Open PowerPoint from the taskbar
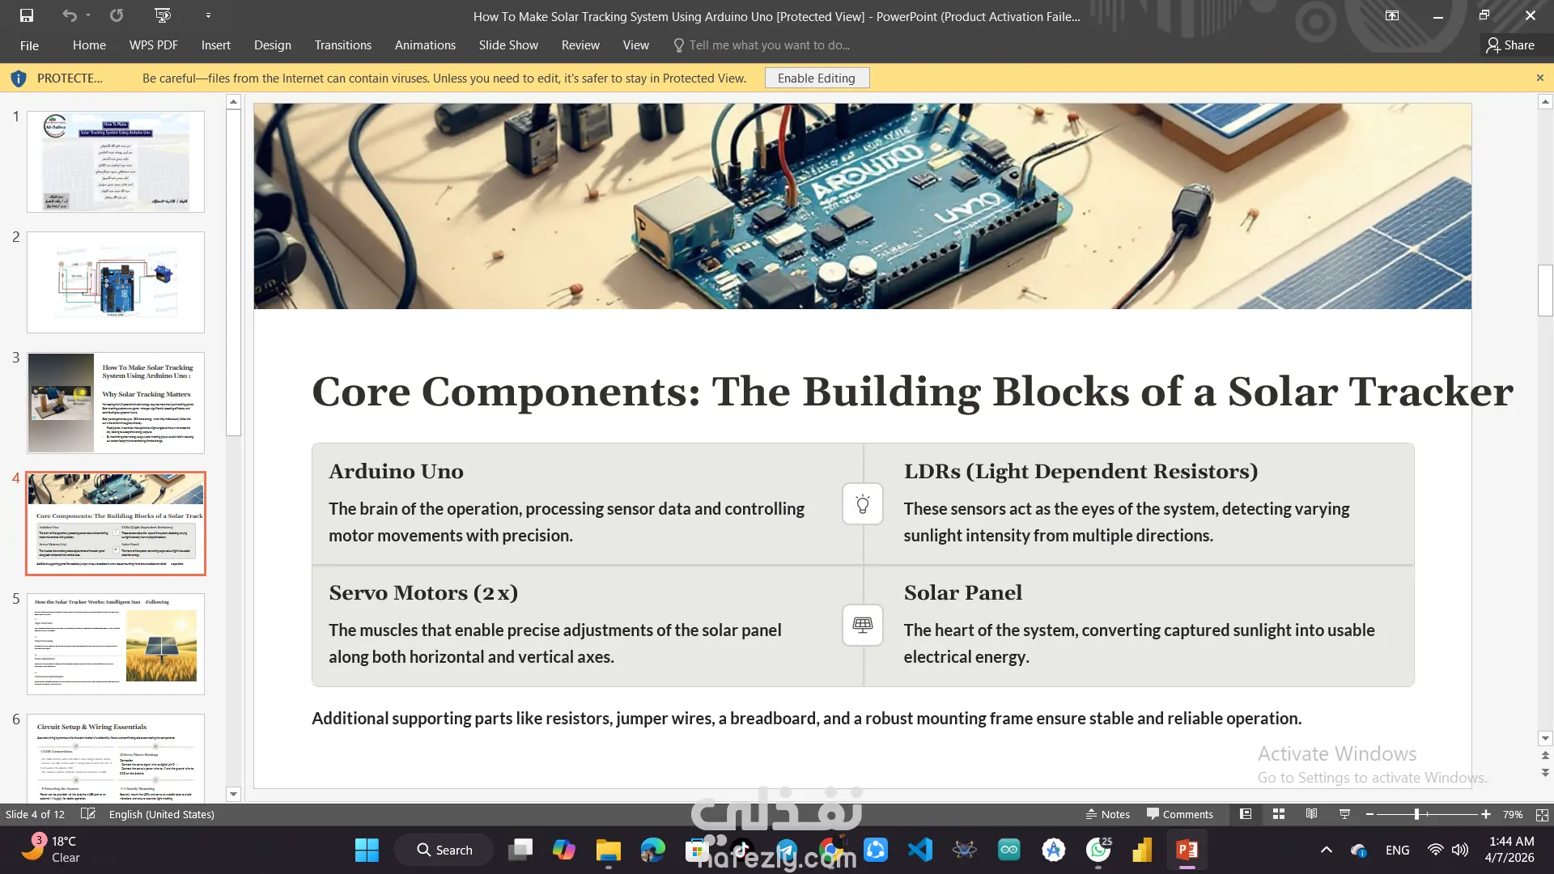Screen dimensions: 1554x874 coord(1187,850)
